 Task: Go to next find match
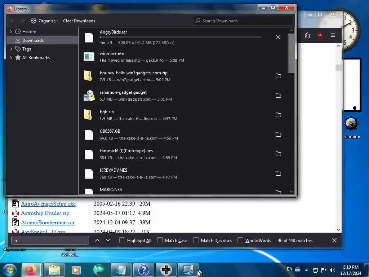(108, 240)
